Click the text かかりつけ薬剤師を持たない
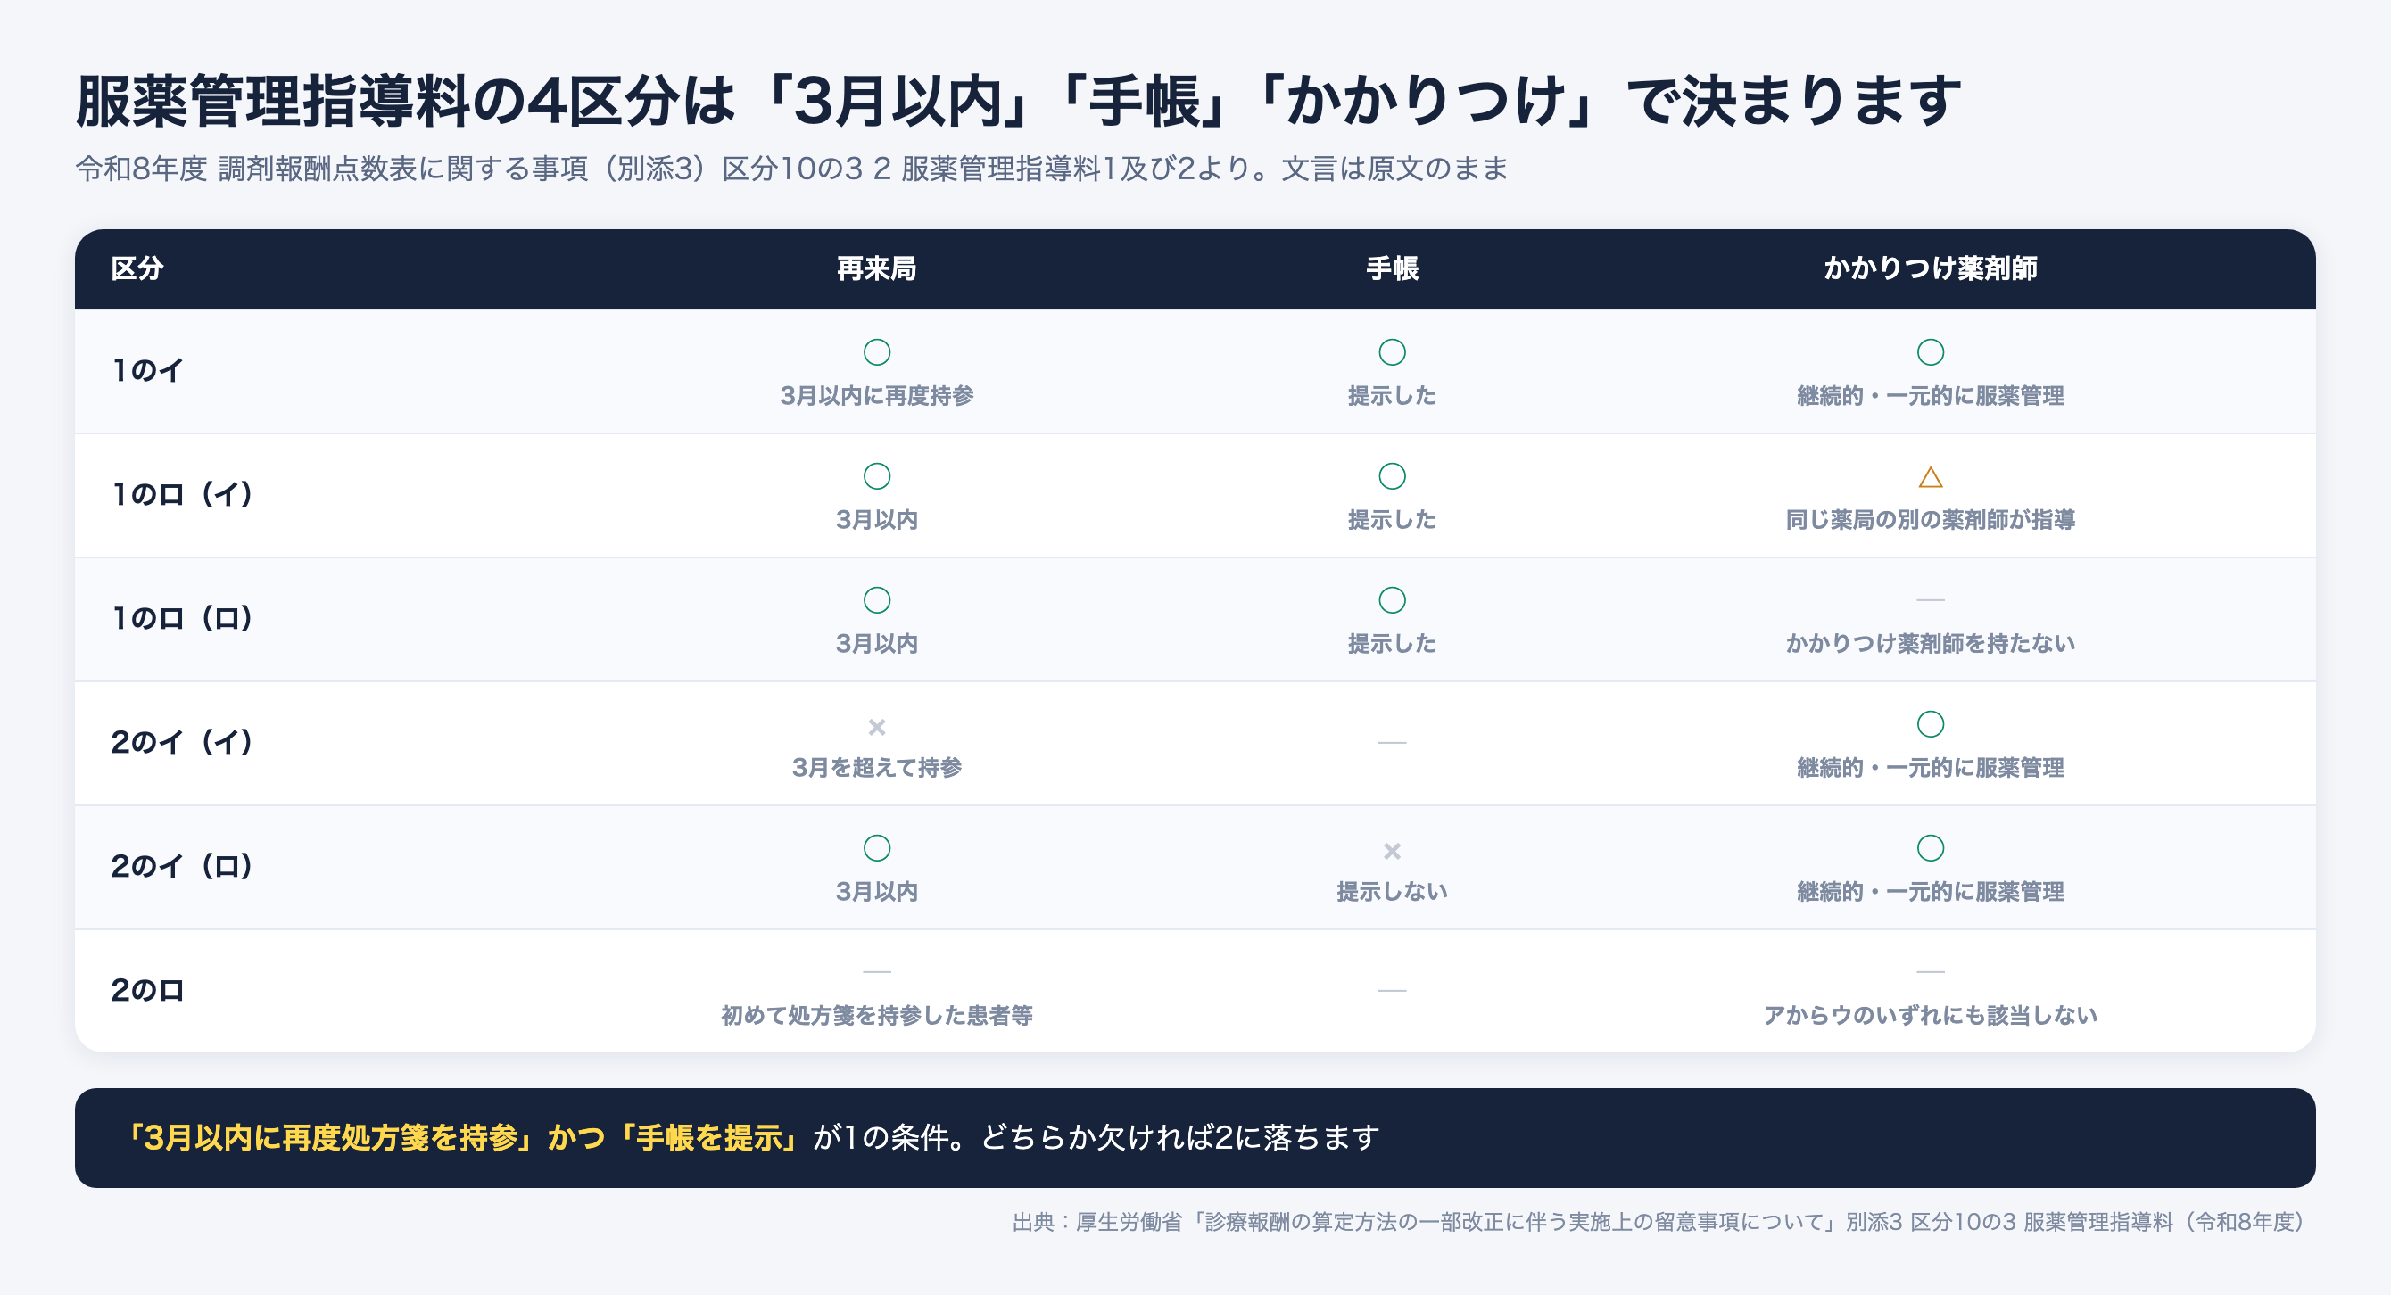The image size is (2391, 1295). (1930, 644)
